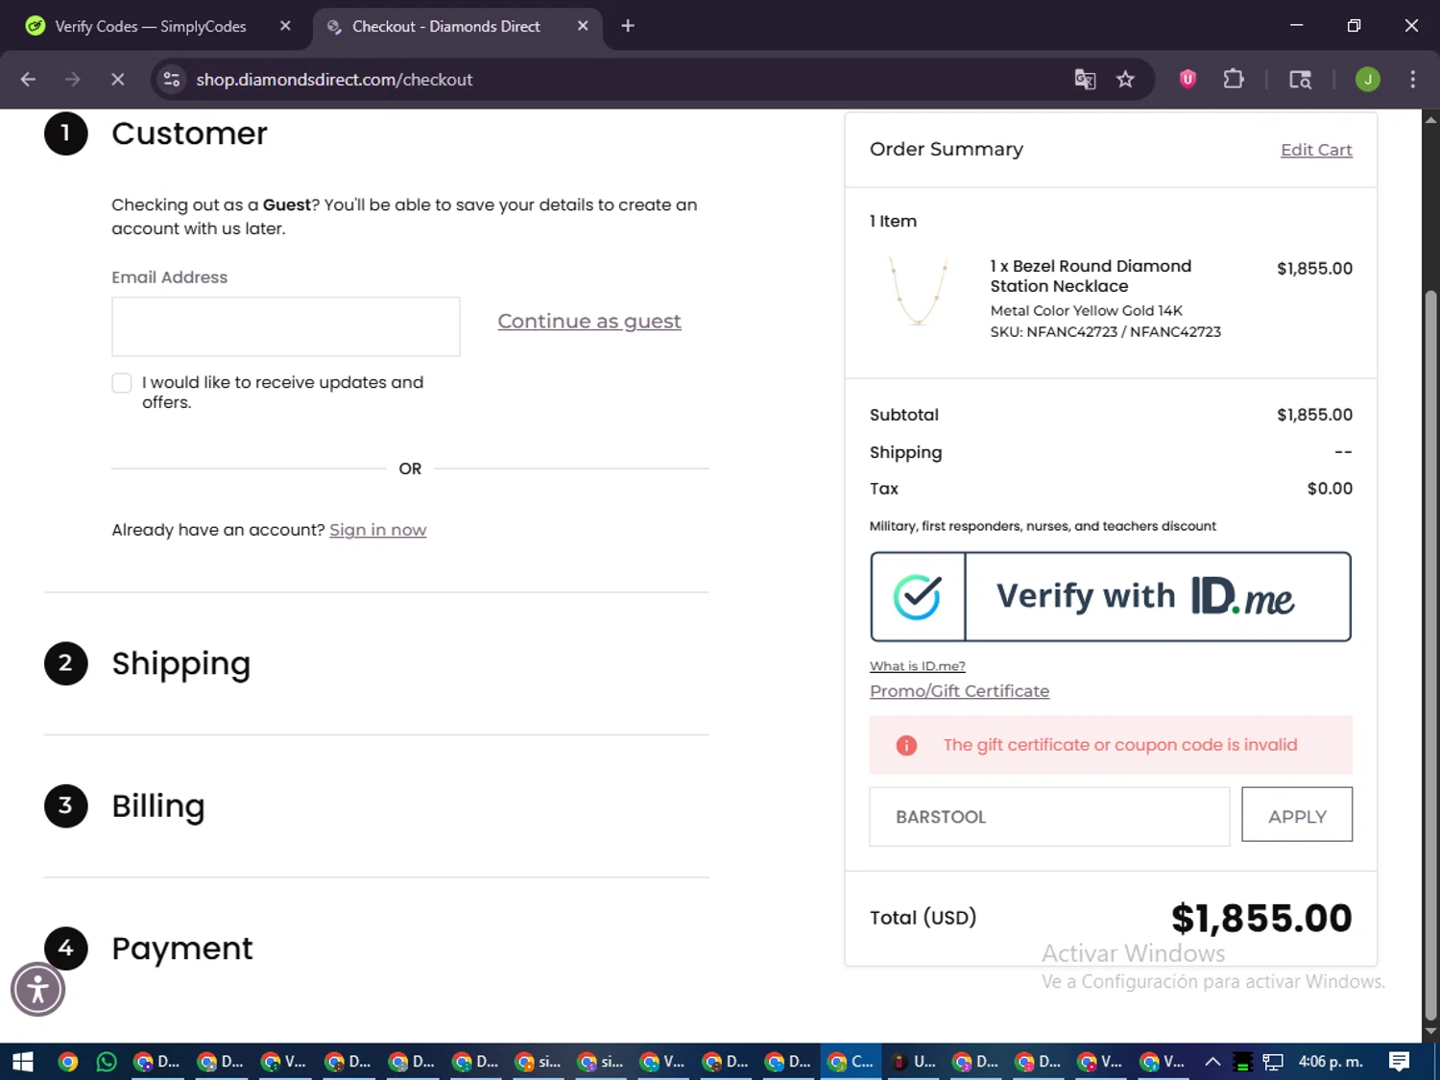Open the green J profile avatar
The image size is (1440, 1080).
[x=1368, y=80]
